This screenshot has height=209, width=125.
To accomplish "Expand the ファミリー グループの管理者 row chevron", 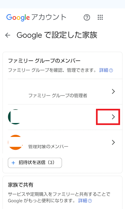I will [x=113, y=91].
